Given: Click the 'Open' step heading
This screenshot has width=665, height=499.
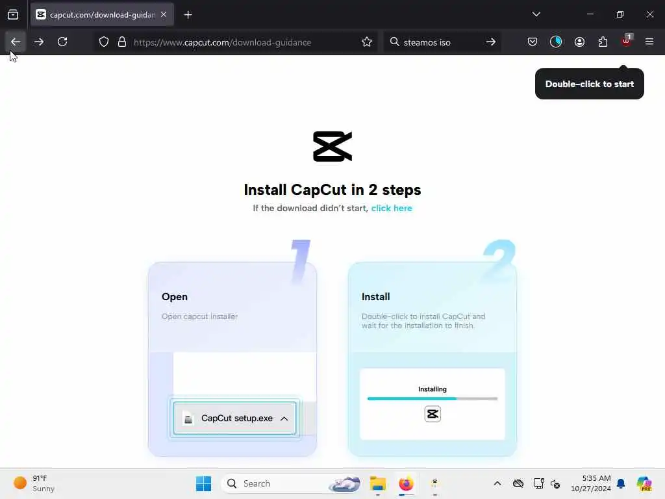Looking at the screenshot, I should tap(174, 296).
